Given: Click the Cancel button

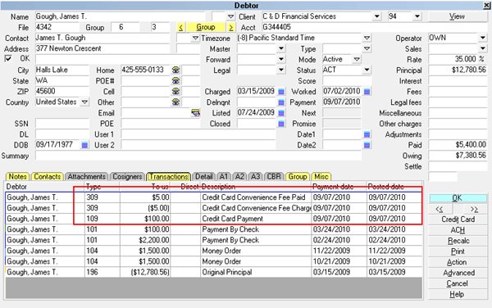Looking at the screenshot, I should tap(458, 283).
